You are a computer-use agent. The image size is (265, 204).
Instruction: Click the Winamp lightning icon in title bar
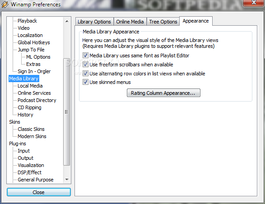tap(5, 4)
